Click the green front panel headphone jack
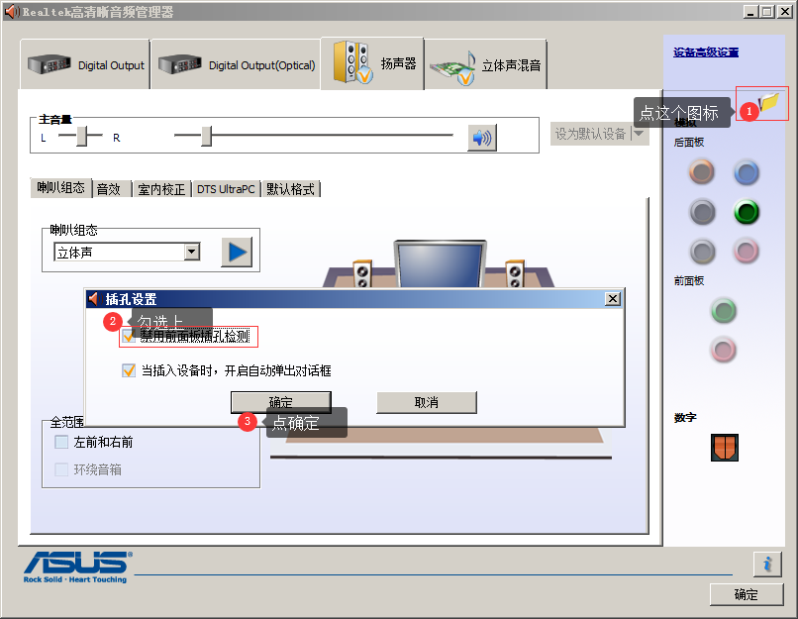798x619 pixels. click(x=723, y=311)
